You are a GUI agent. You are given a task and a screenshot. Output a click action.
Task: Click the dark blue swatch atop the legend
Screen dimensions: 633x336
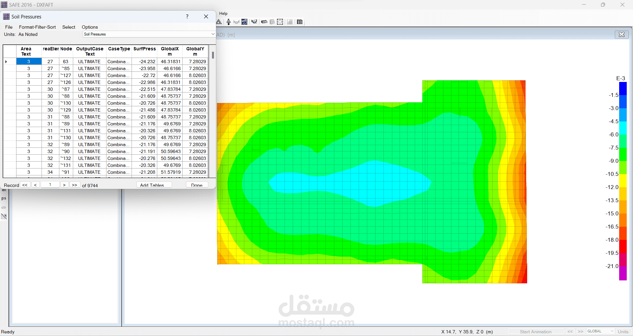(x=623, y=89)
